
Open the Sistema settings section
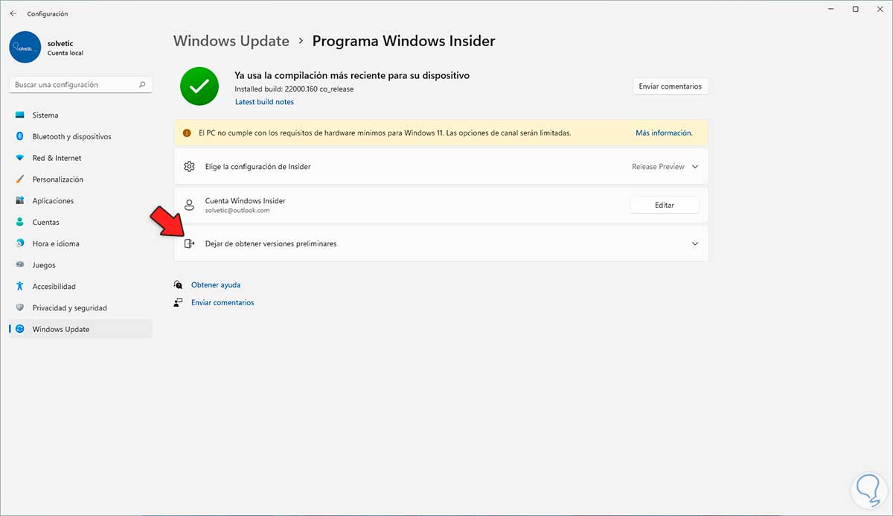(80, 115)
